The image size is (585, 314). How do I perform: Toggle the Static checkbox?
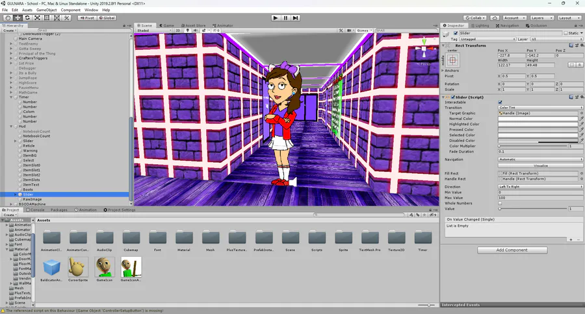[x=566, y=33]
